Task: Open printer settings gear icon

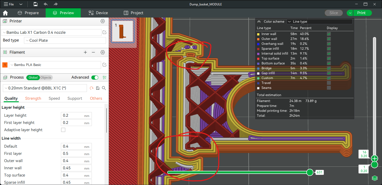Action: 103,21
